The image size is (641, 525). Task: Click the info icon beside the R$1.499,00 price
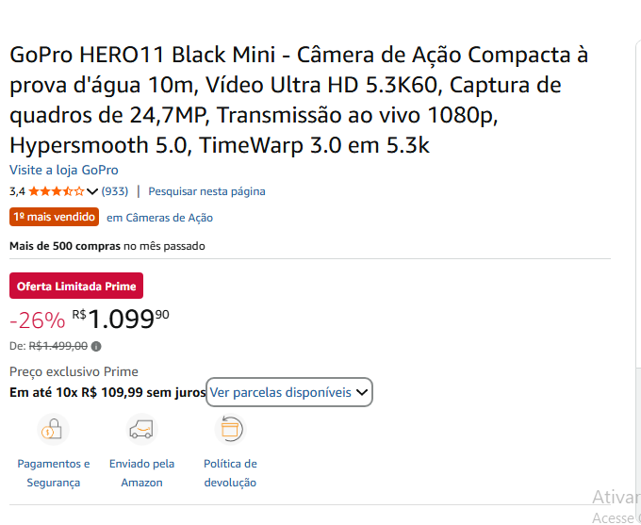point(96,346)
